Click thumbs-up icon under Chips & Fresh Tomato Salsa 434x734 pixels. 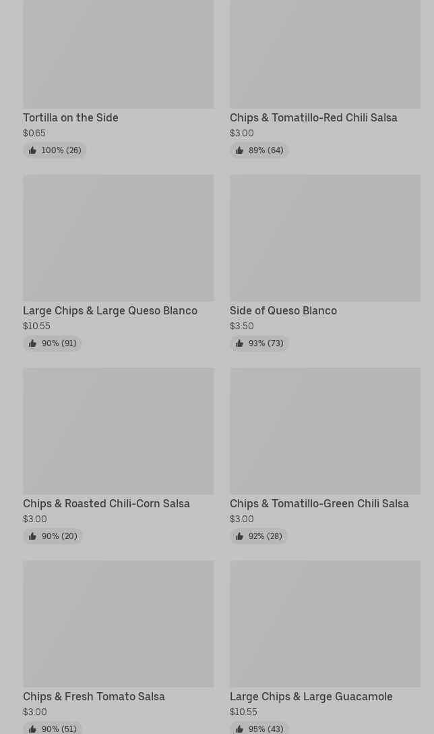coord(32,729)
